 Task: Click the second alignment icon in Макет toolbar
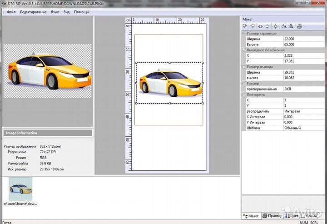coord(253,26)
